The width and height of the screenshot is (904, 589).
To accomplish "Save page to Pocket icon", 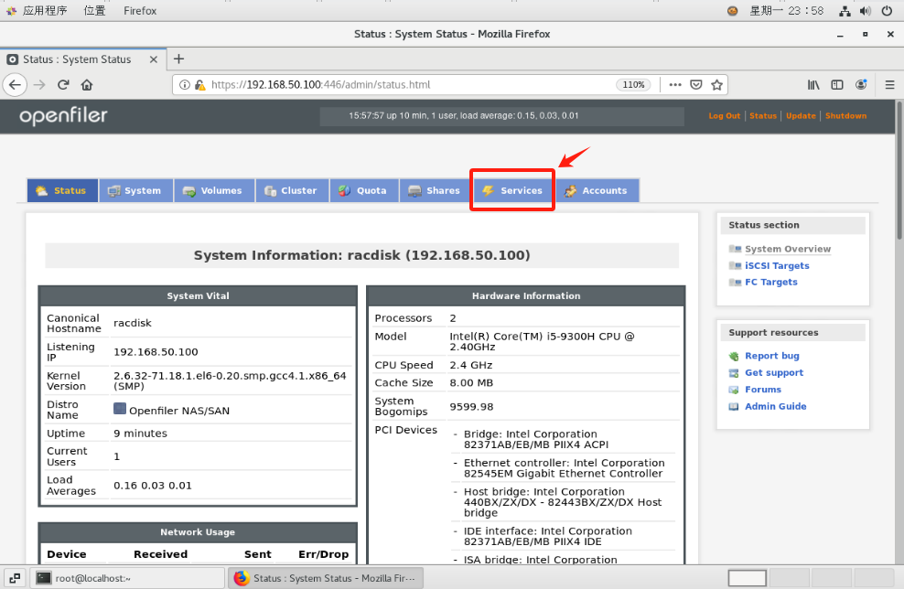I will tap(696, 85).
